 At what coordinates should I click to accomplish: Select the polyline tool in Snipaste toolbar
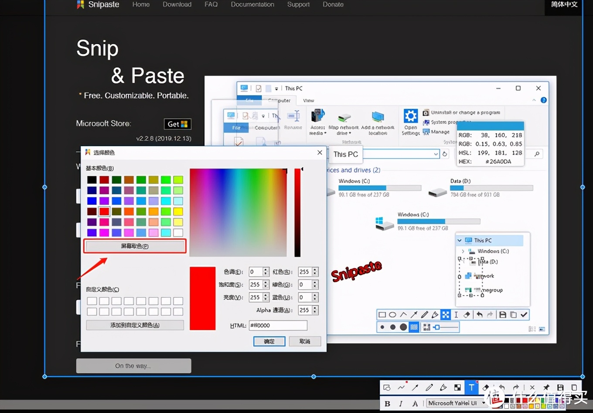(x=402, y=387)
